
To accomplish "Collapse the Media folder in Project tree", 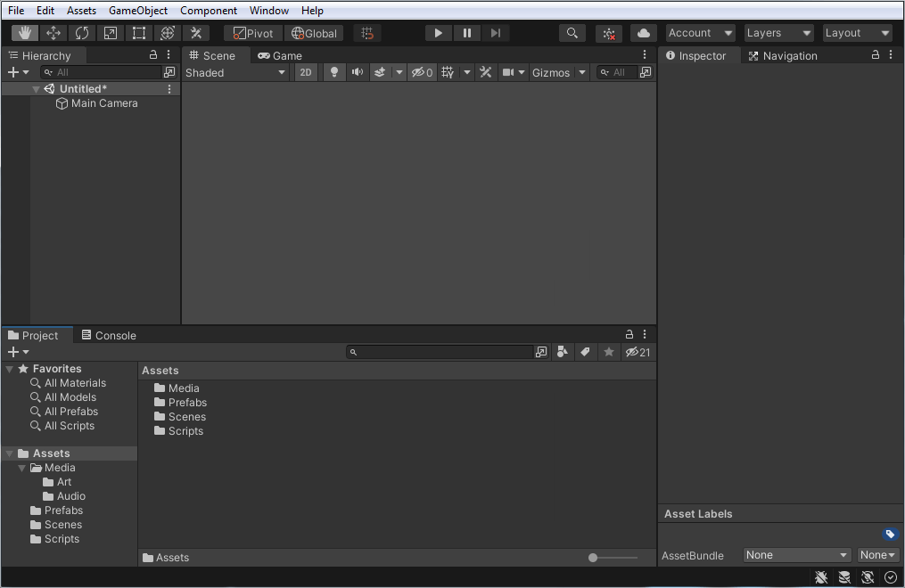I will click(21, 468).
